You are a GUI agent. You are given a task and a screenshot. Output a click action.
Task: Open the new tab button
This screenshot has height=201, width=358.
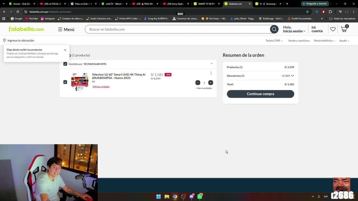287,4
